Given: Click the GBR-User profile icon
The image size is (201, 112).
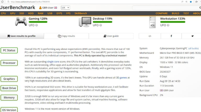Looking at the screenshot, I should pyautogui.click(x=40, y=8).
